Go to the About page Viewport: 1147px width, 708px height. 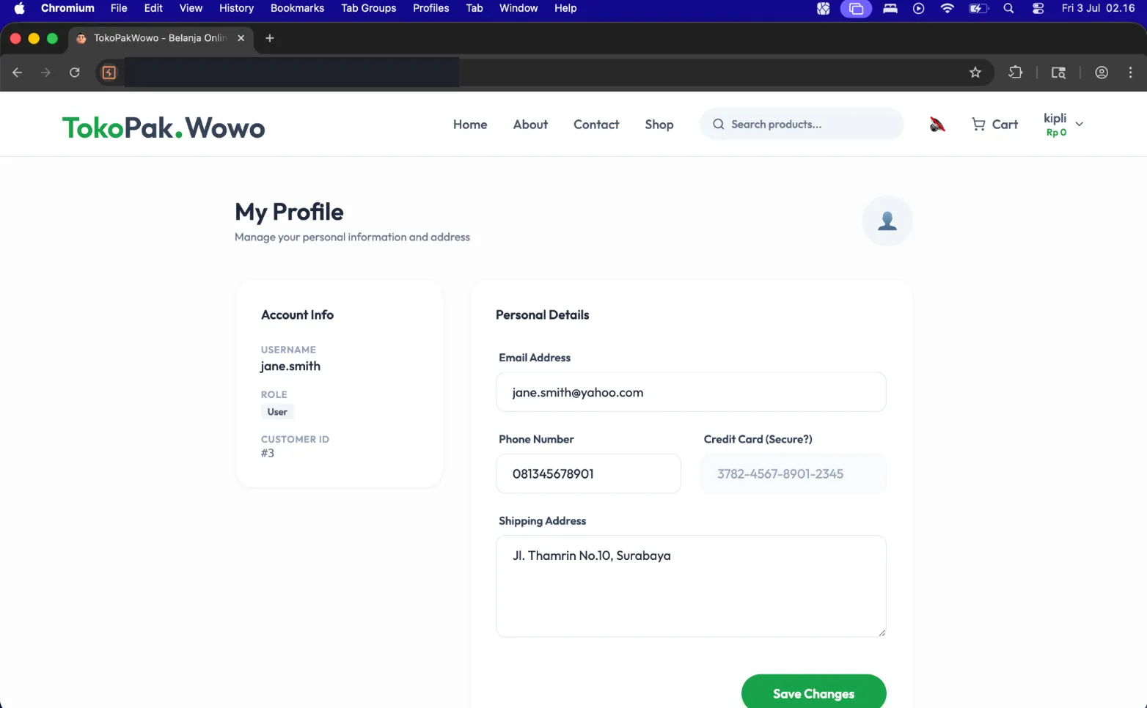pos(530,125)
